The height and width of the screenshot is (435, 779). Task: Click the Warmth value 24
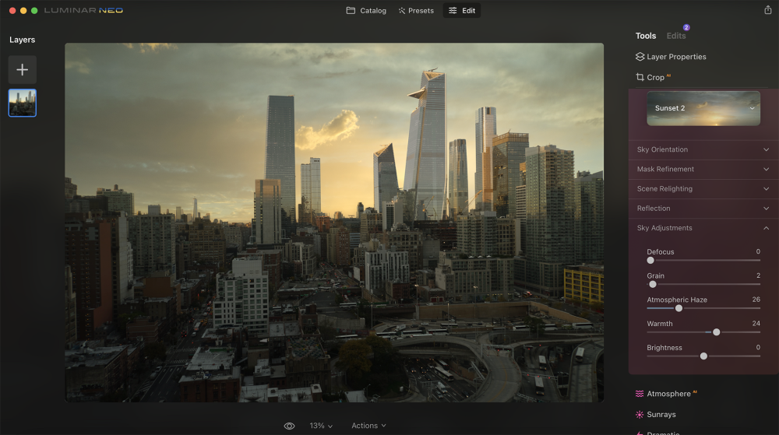(x=756, y=324)
